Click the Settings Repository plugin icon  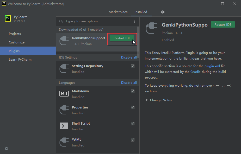click(x=64, y=69)
